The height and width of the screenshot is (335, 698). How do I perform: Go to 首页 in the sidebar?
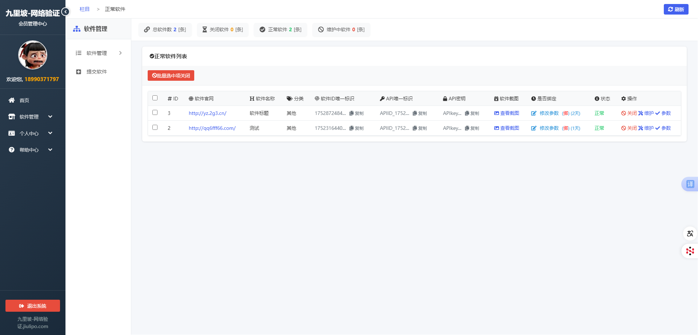(24, 100)
